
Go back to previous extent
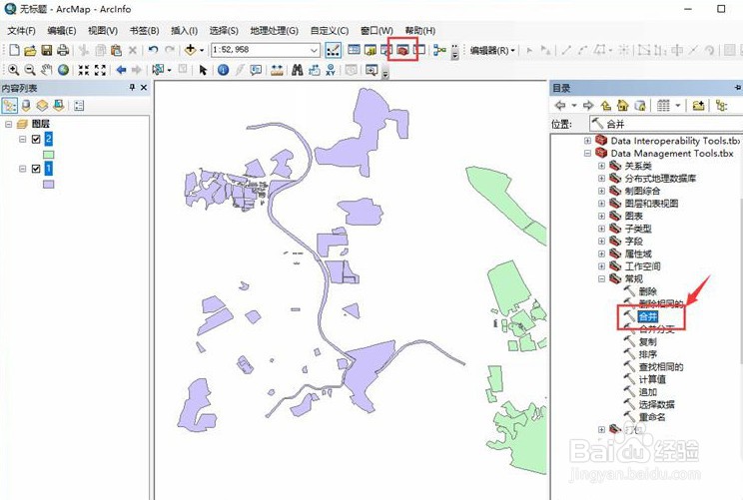pyautogui.click(x=121, y=70)
